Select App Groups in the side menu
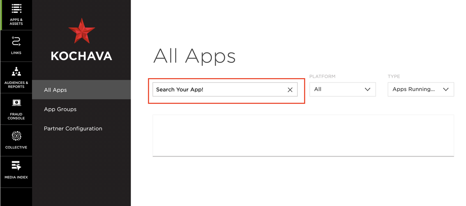Image resolution: width=466 pixels, height=206 pixels. (x=60, y=109)
